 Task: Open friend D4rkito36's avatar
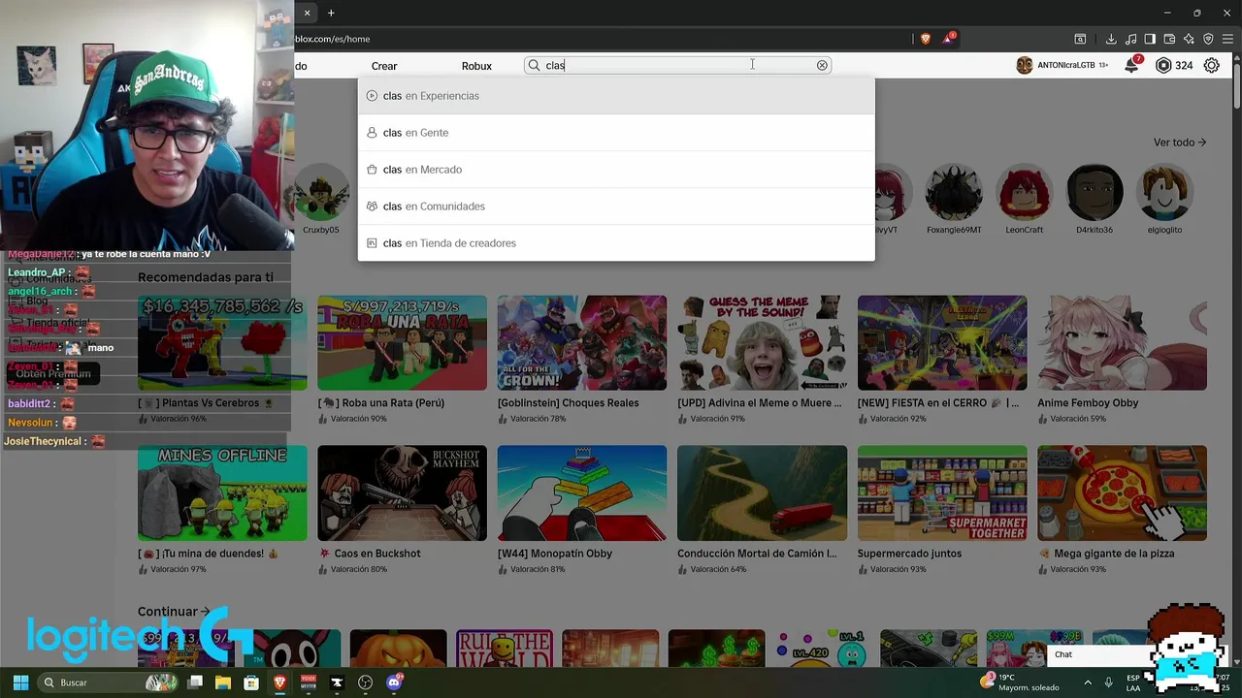tap(1095, 193)
